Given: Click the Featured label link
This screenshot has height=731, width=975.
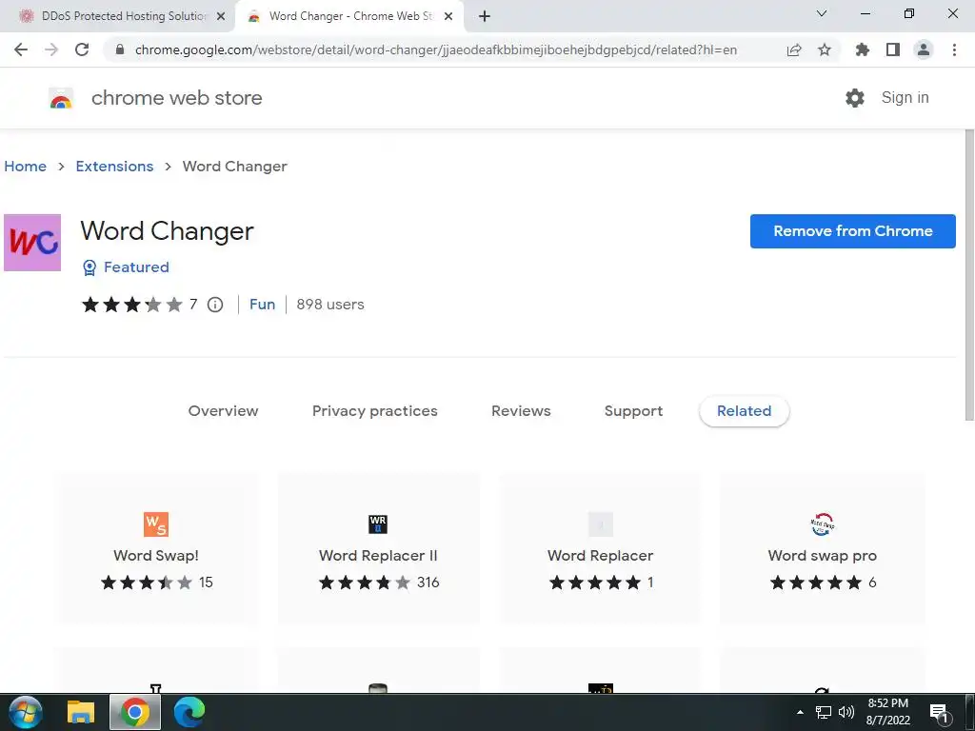Looking at the screenshot, I should pos(136,267).
